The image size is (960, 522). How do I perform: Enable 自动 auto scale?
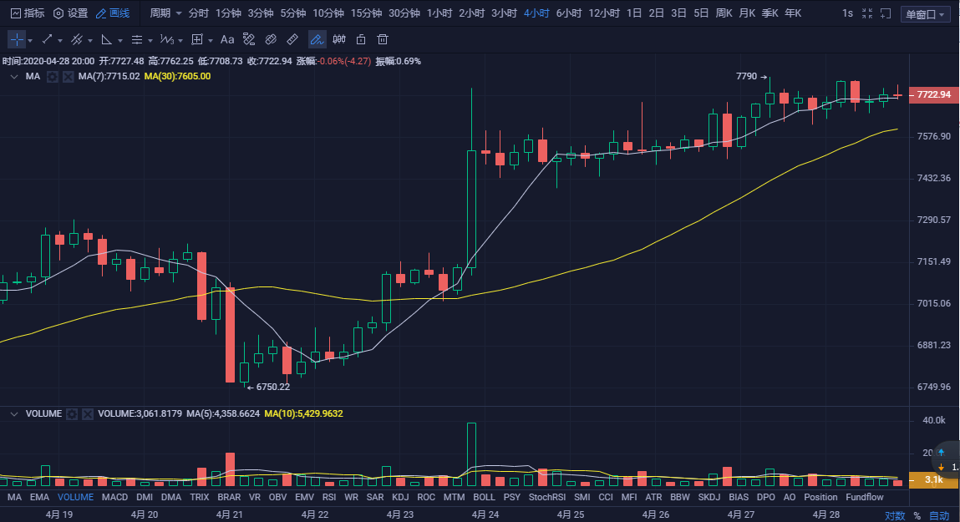coord(938,516)
